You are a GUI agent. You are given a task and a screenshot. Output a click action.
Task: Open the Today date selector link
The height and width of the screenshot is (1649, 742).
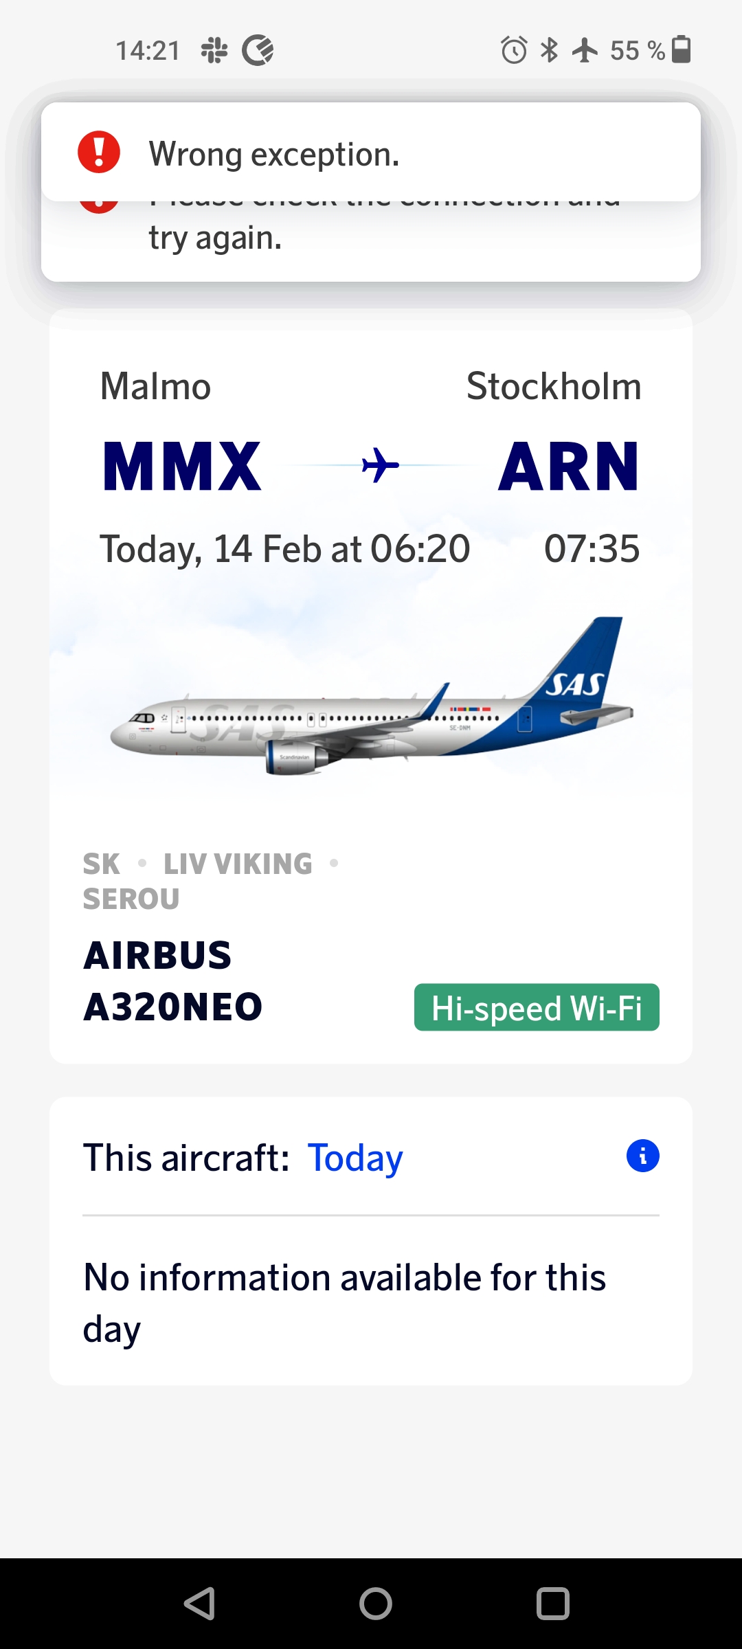[355, 1158]
